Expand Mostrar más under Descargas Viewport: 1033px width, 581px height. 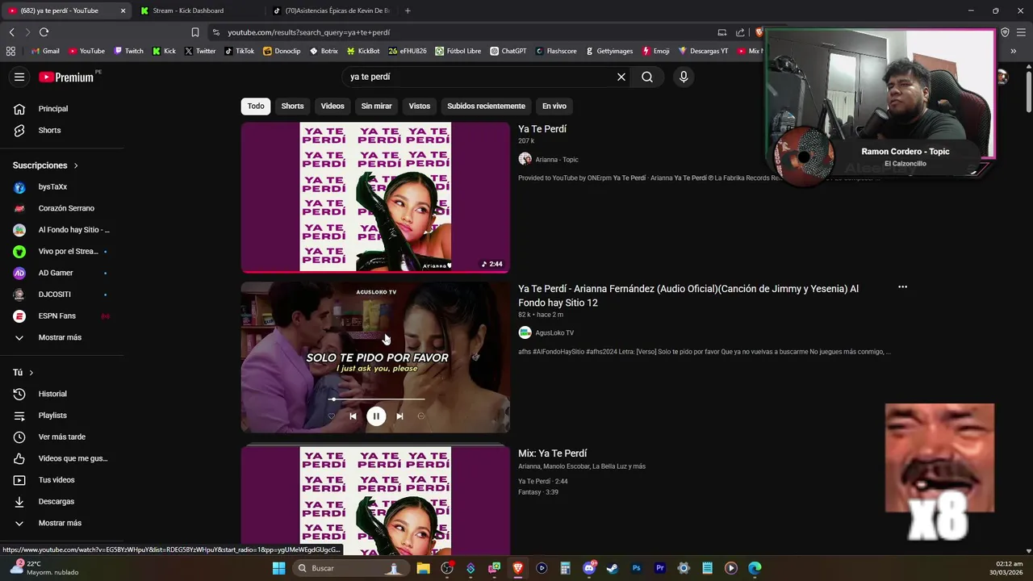[x=61, y=523]
